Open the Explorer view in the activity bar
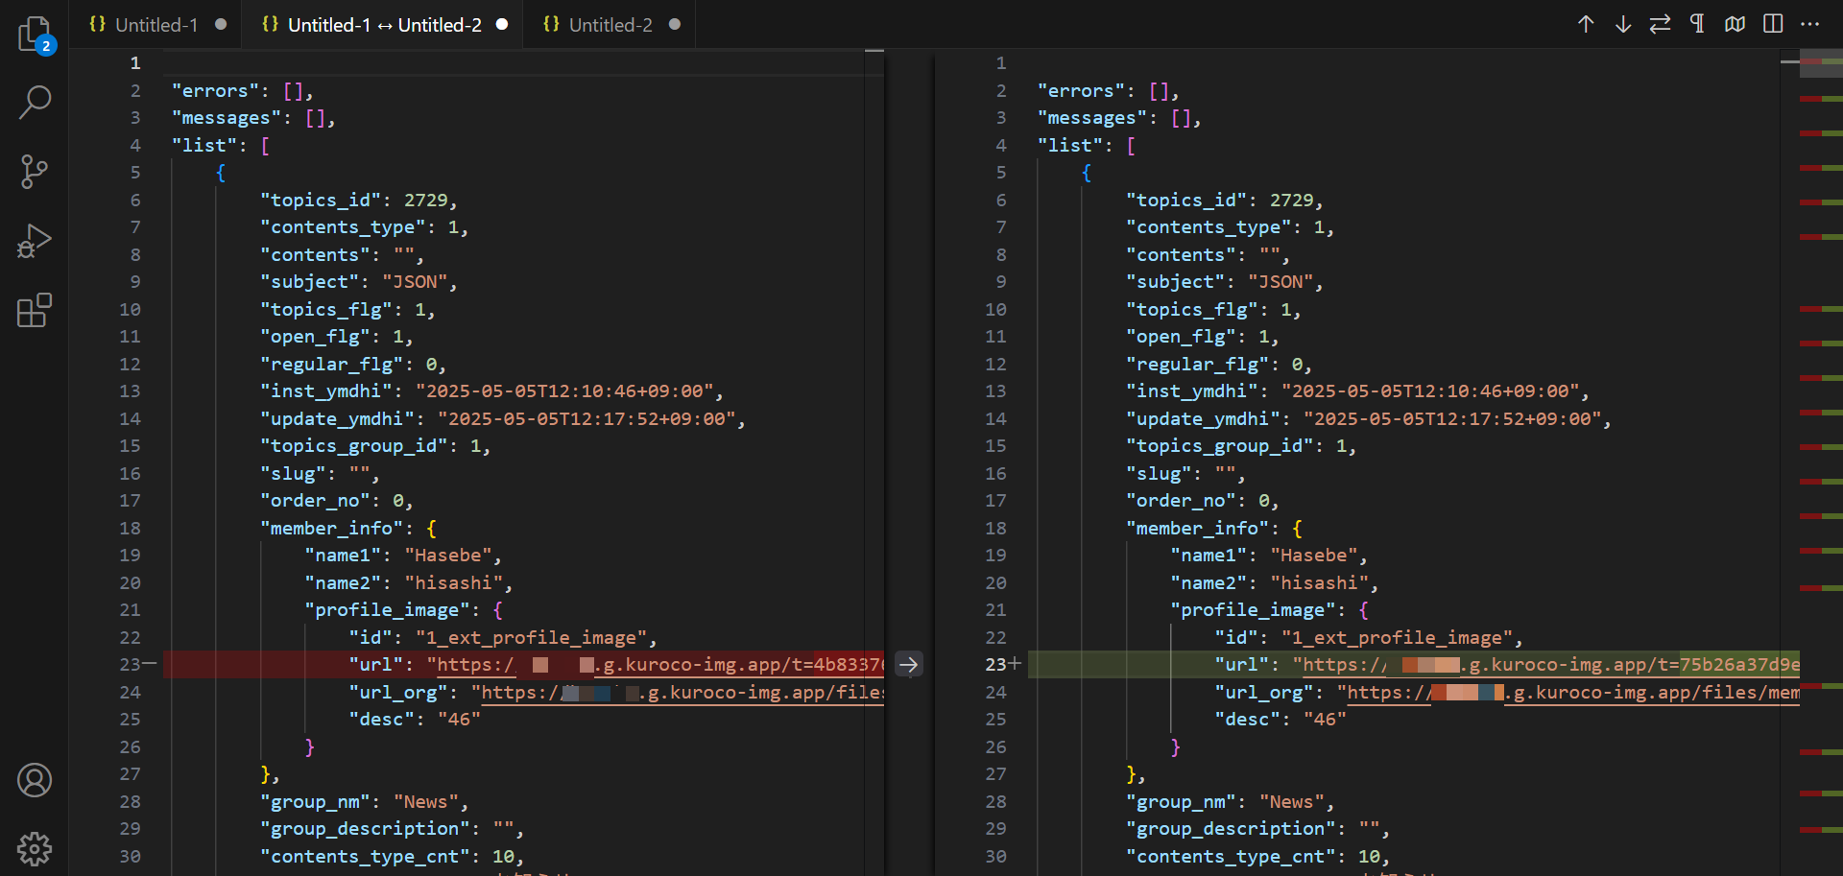Viewport: 1843px width, 876px height. (x=35, y=34)
